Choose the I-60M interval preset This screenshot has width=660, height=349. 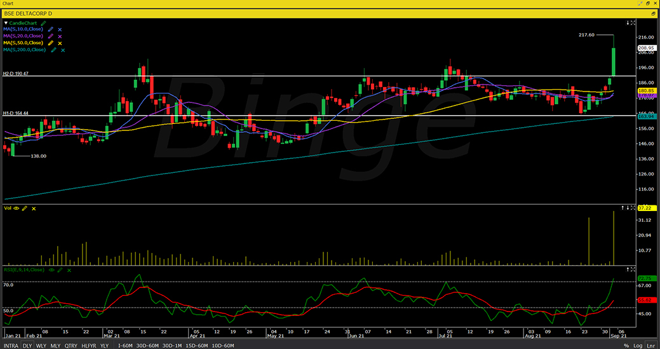(x=125, y=346)
